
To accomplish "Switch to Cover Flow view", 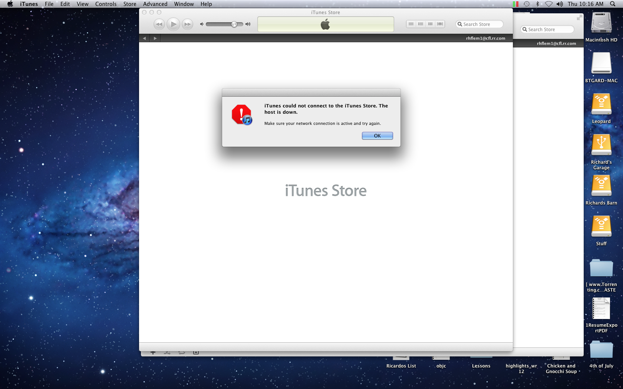I will (x=440, y=24).
